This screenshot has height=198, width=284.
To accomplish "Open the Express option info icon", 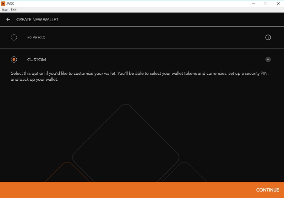I will (268, 37).
